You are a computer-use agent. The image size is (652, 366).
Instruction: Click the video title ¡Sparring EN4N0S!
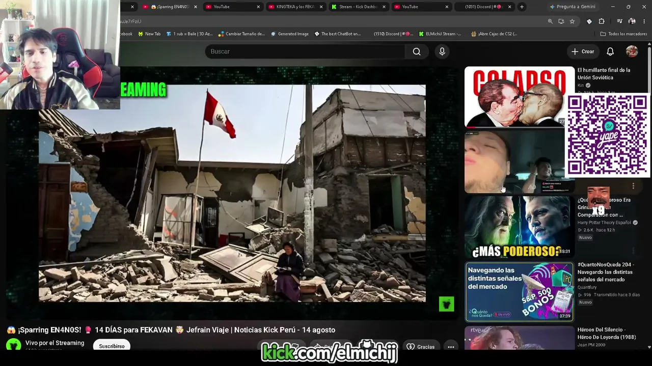[x=171, y=330]
